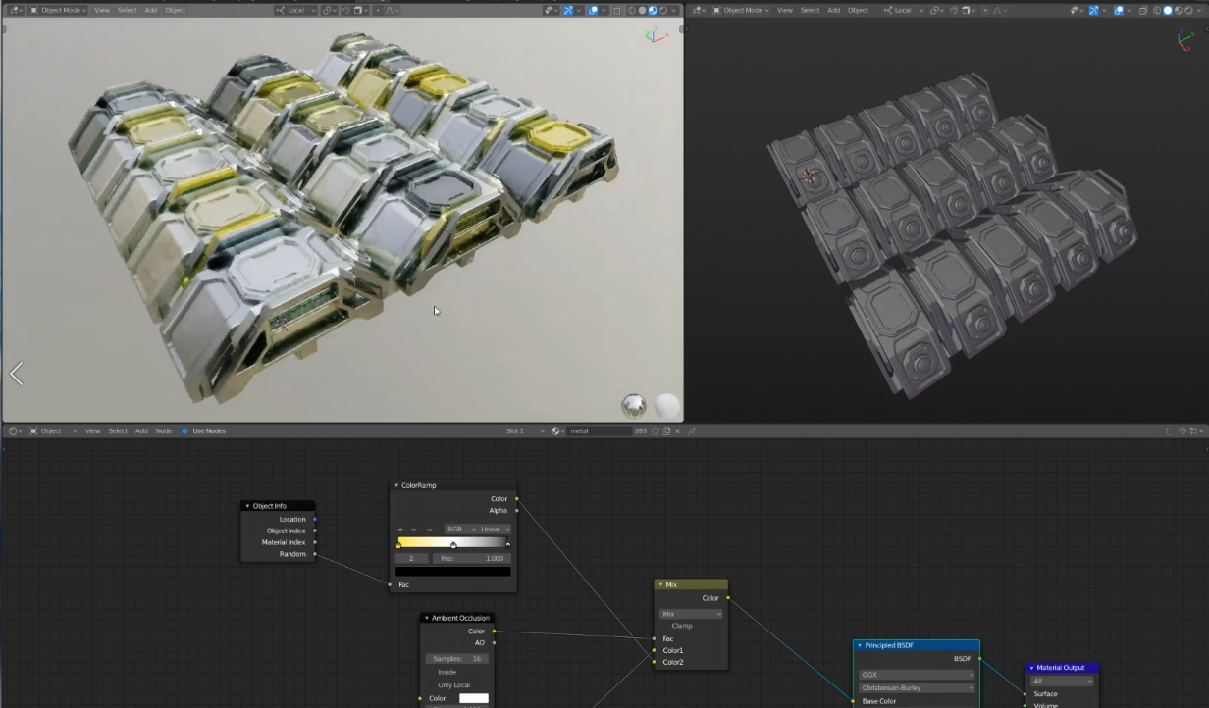1209x708 pixels.
Task: Click the snapping magnet icon in left viewport header
Action: (x=345, y=9)
